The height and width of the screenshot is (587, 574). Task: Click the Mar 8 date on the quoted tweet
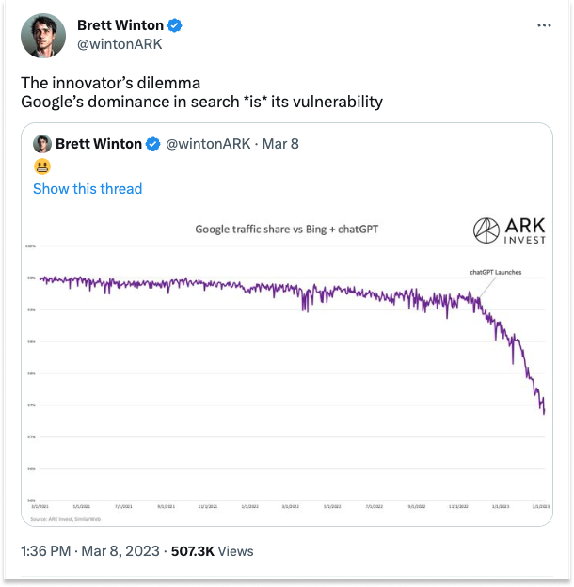pyautogui.click(x=281, y=144)
